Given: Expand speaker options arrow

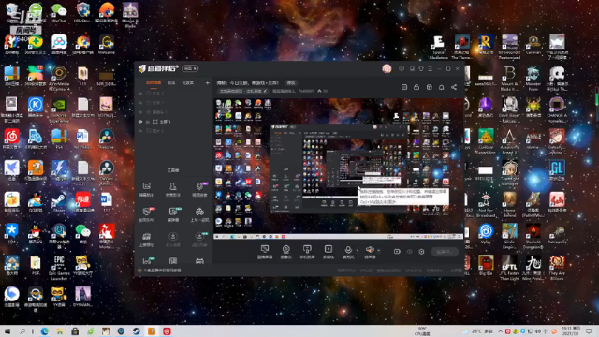Looking at the screenshot, I should point(378,251).
